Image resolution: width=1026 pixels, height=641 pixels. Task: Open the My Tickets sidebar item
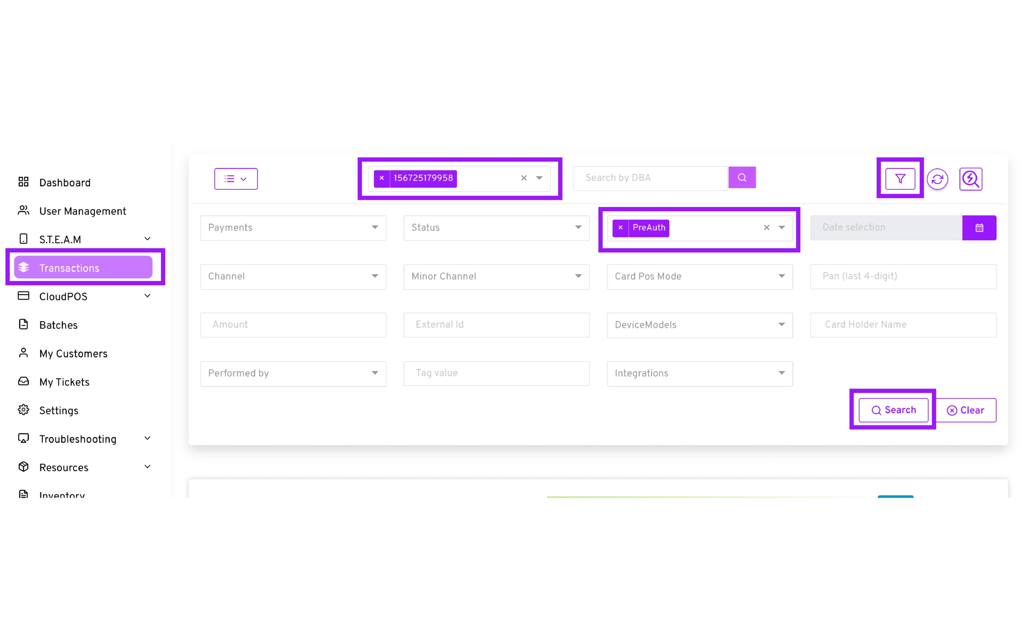pos(64,382)
